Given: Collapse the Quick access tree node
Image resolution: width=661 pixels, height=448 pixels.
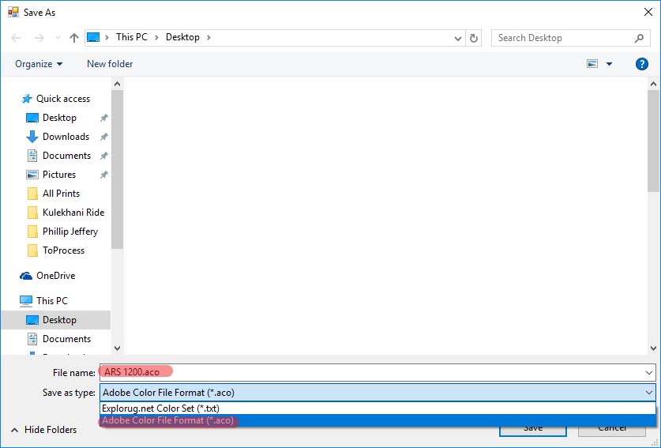Looking at the screenshot, I should coord(9,99).
